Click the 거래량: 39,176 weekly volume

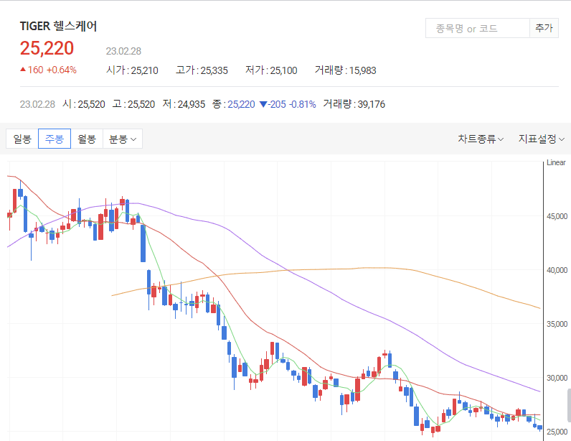354,104
